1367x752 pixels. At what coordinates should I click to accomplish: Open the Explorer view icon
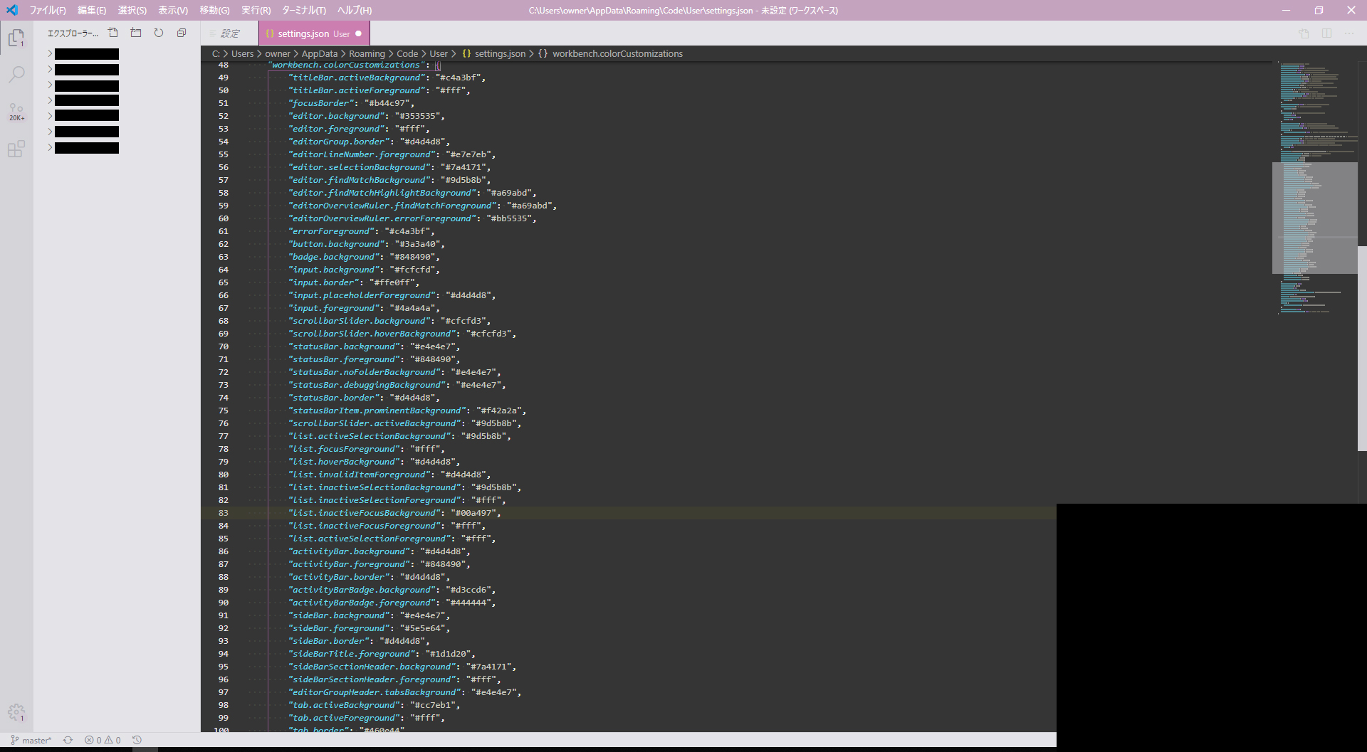point(17,37)
